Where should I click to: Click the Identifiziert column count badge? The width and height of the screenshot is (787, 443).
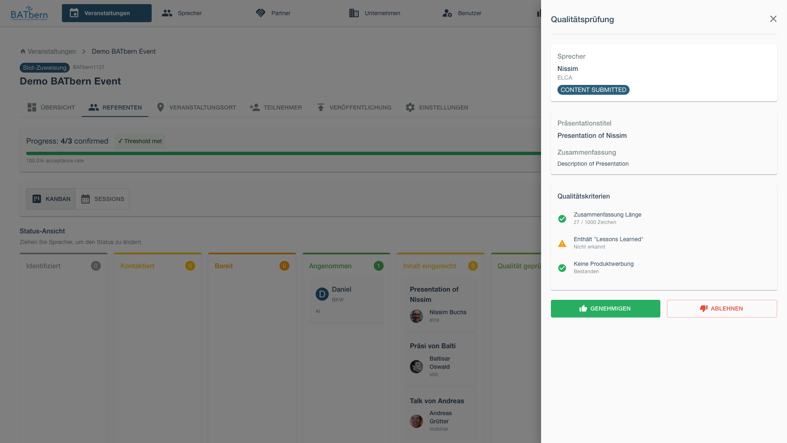pos(96,266)
